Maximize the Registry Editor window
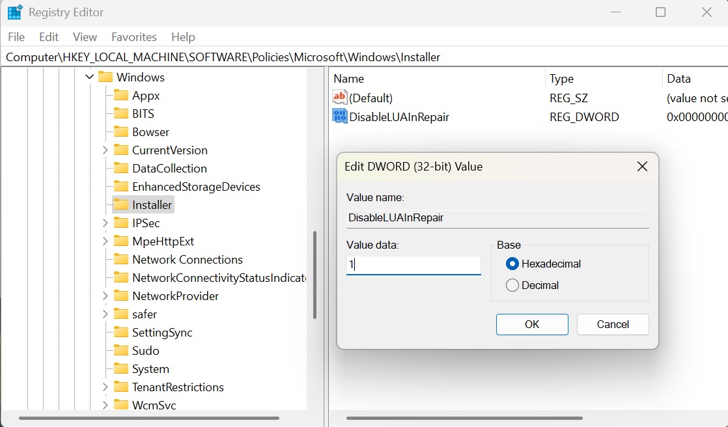 coord(661,12)
